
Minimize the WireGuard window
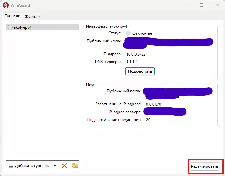tap(186, 5)
